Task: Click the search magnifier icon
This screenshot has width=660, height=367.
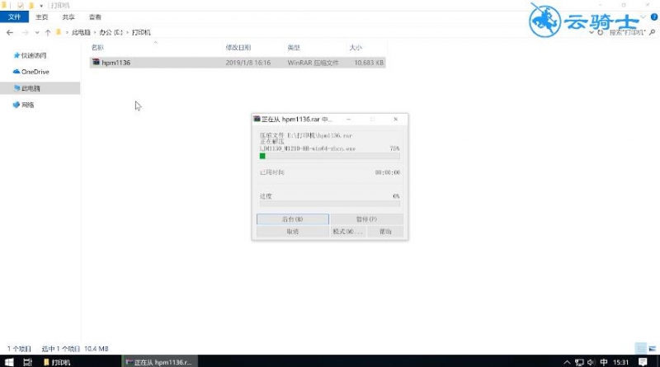Action: pos(652,32)
